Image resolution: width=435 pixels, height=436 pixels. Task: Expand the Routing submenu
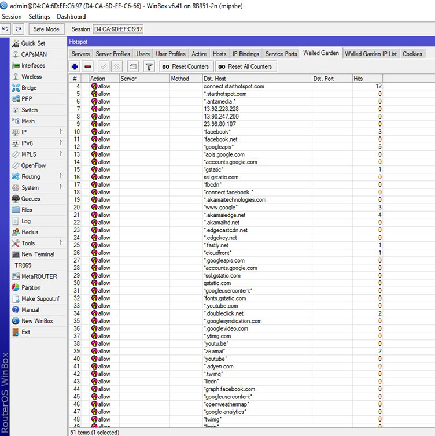61,176
